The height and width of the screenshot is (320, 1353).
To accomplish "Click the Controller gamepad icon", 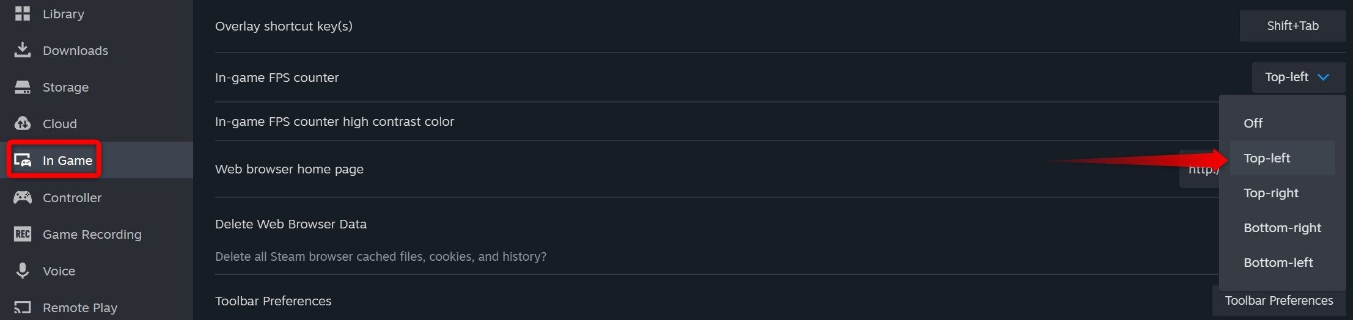I will (x=23, y=197).
